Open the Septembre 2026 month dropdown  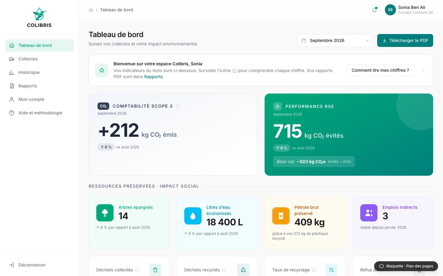335,40
